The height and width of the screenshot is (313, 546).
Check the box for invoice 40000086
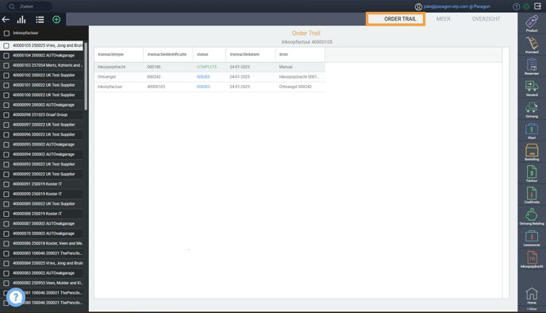pyautogui.click(x=6, y=244)
